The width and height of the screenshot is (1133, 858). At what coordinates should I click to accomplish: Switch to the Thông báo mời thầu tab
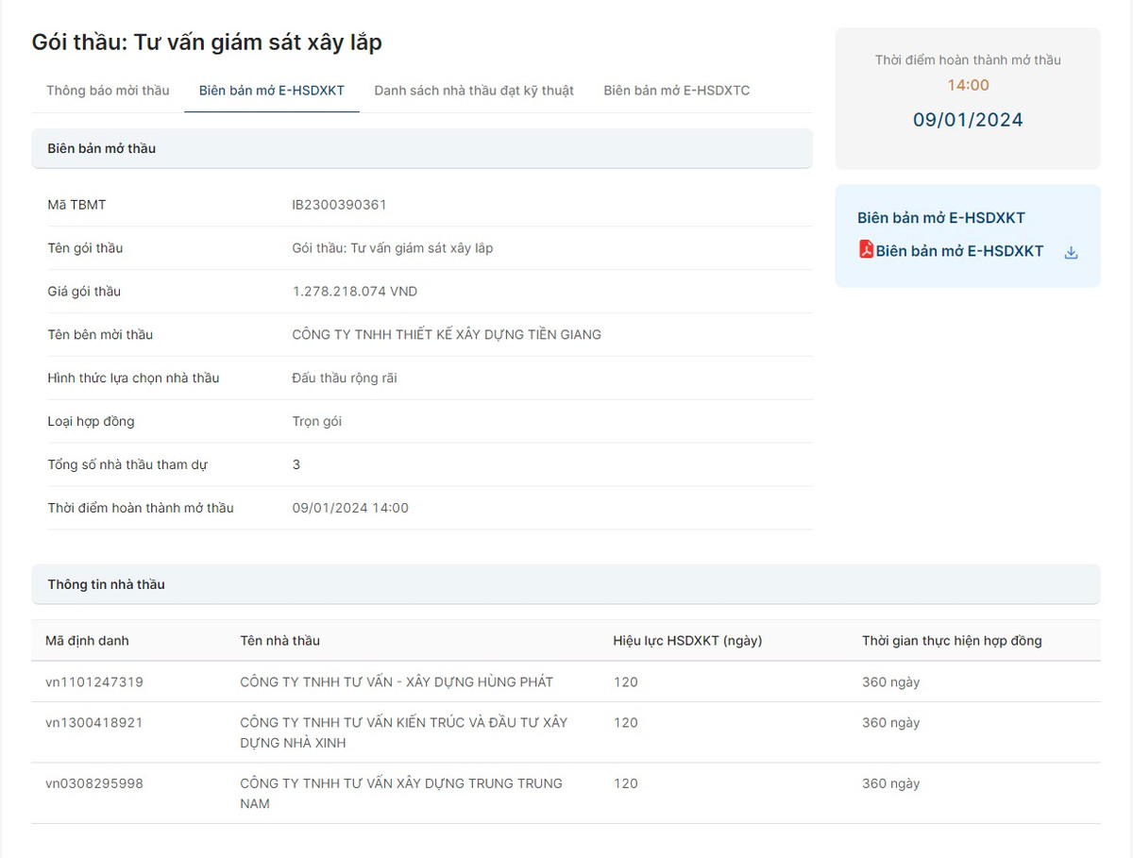click(x=108, y=91)
